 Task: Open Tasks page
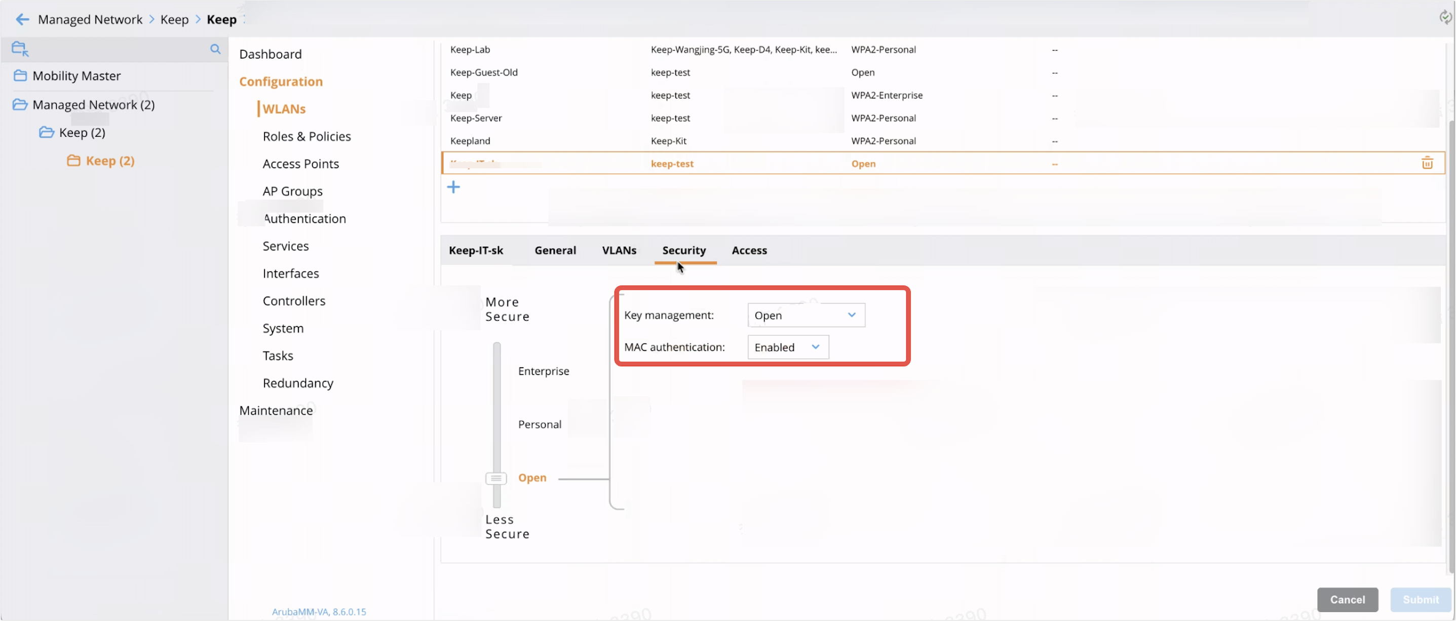pyautogui.click(x=278, y=356)
